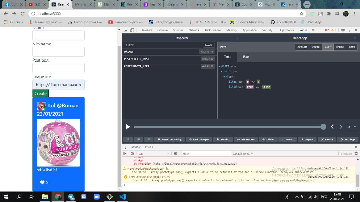Viewport: 360px width, 202px height.
Task: Open console settings gear icon
Action: click(356, 153)
